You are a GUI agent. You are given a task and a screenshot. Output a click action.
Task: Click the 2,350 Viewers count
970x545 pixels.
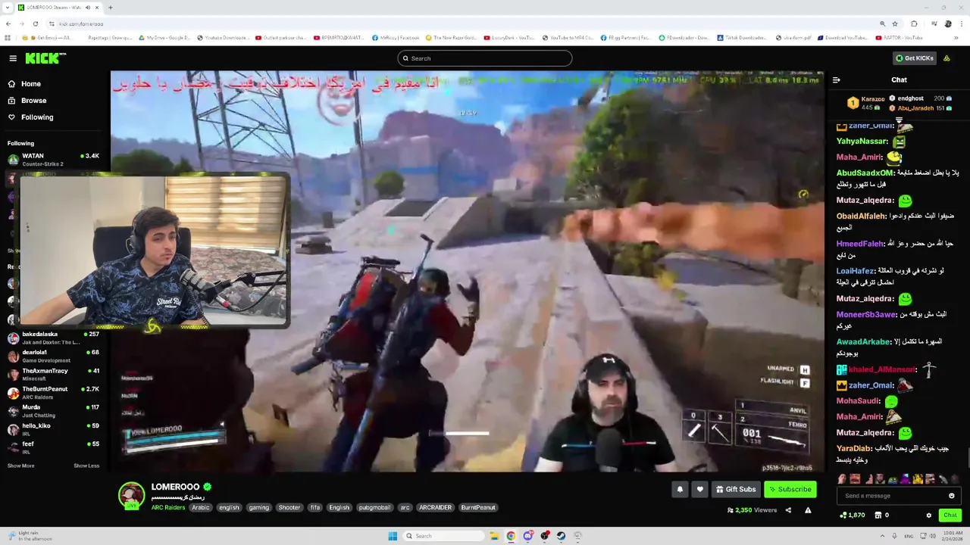(x=752, y=510)
